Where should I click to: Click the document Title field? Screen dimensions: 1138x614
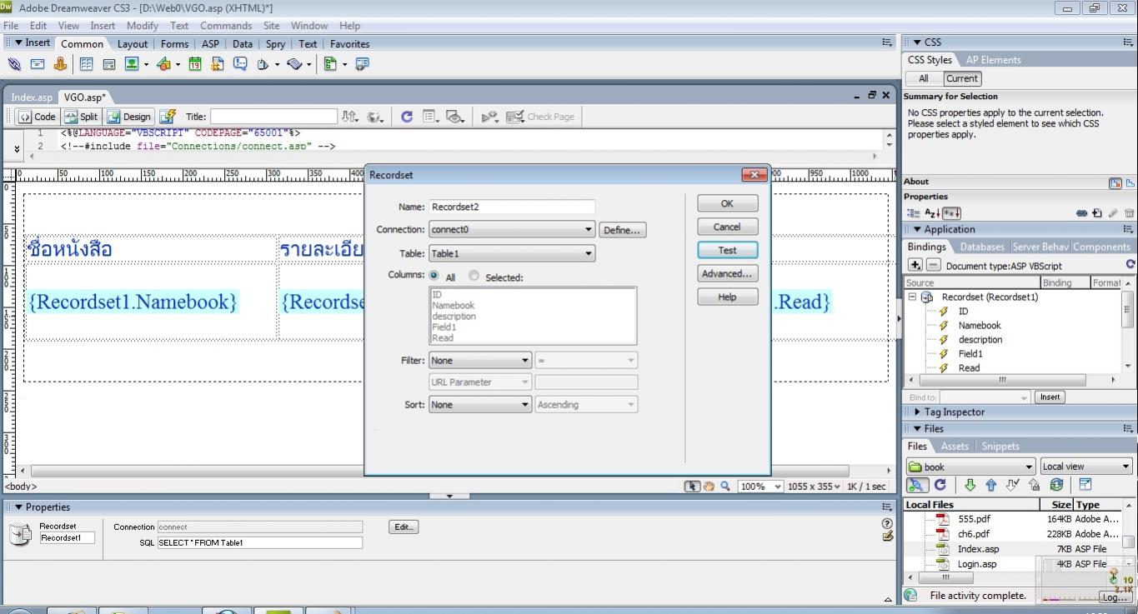click(273, 117)
